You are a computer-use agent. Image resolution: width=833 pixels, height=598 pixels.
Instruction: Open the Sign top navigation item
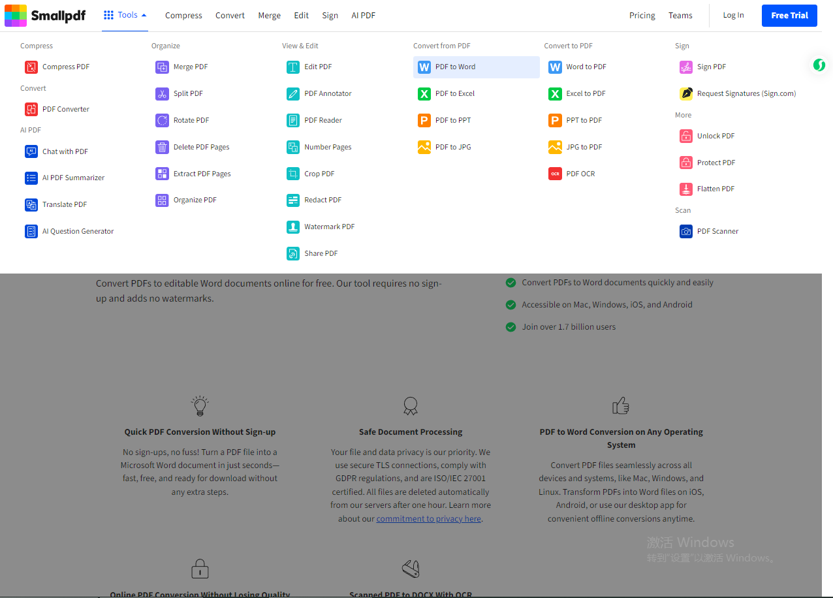330,15
